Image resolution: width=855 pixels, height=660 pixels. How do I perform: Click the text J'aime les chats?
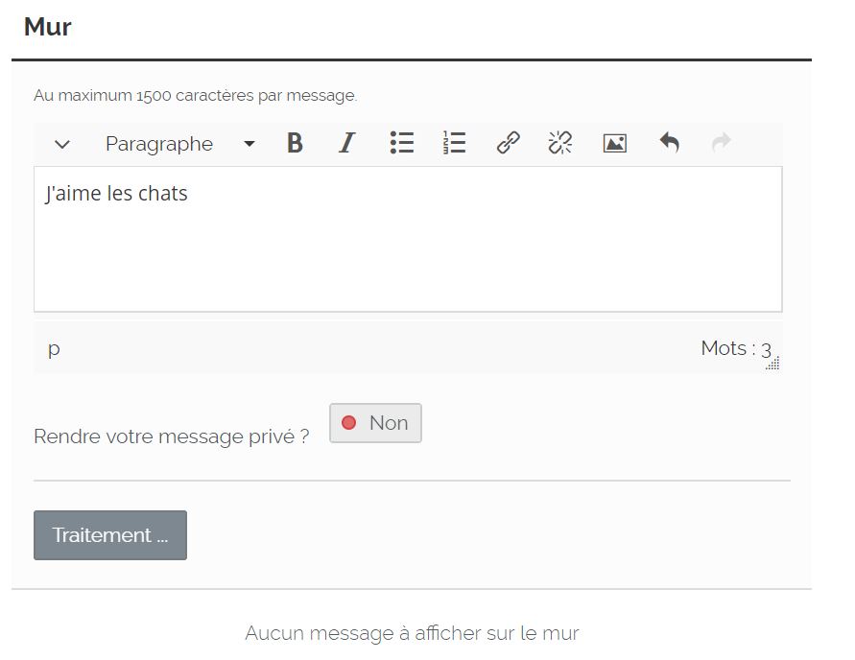[116, 194]
